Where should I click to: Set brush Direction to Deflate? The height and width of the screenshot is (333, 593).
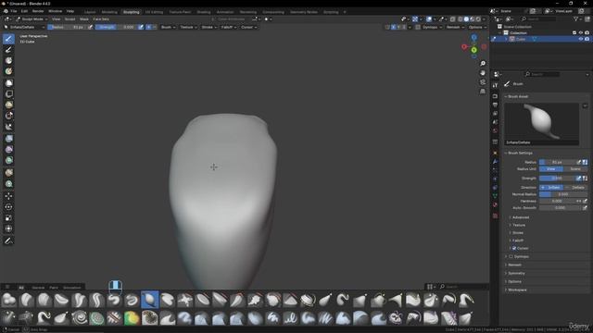point(575,187)
